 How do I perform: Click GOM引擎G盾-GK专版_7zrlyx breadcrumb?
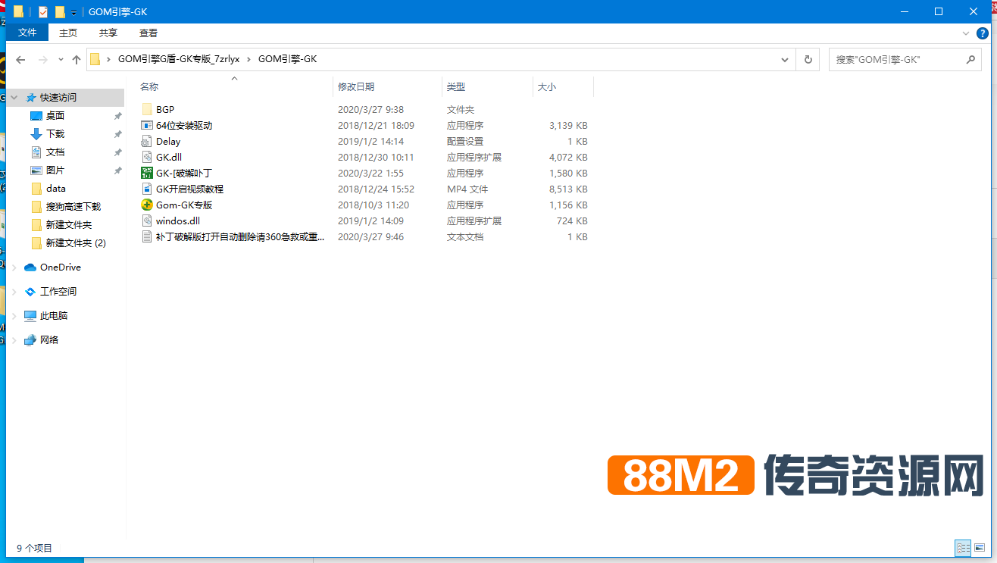[179, 59]
